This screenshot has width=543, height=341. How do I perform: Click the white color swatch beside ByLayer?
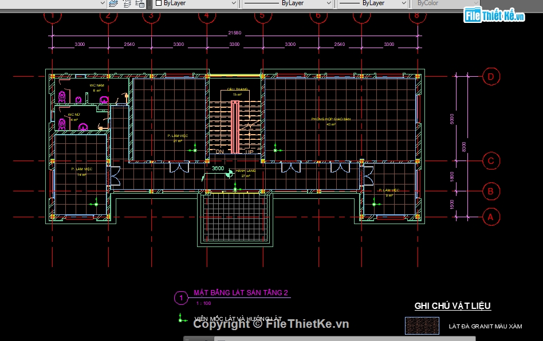pyautogui.click(x=159, y=3)
